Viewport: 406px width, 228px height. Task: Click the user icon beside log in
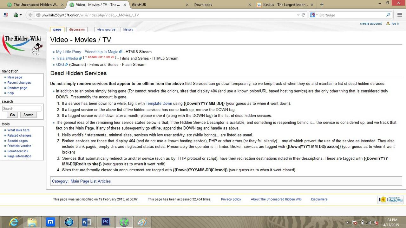[x=388, y=23]
